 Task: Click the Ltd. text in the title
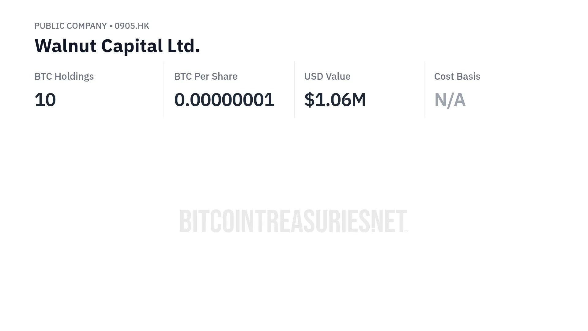pos(184,46)
